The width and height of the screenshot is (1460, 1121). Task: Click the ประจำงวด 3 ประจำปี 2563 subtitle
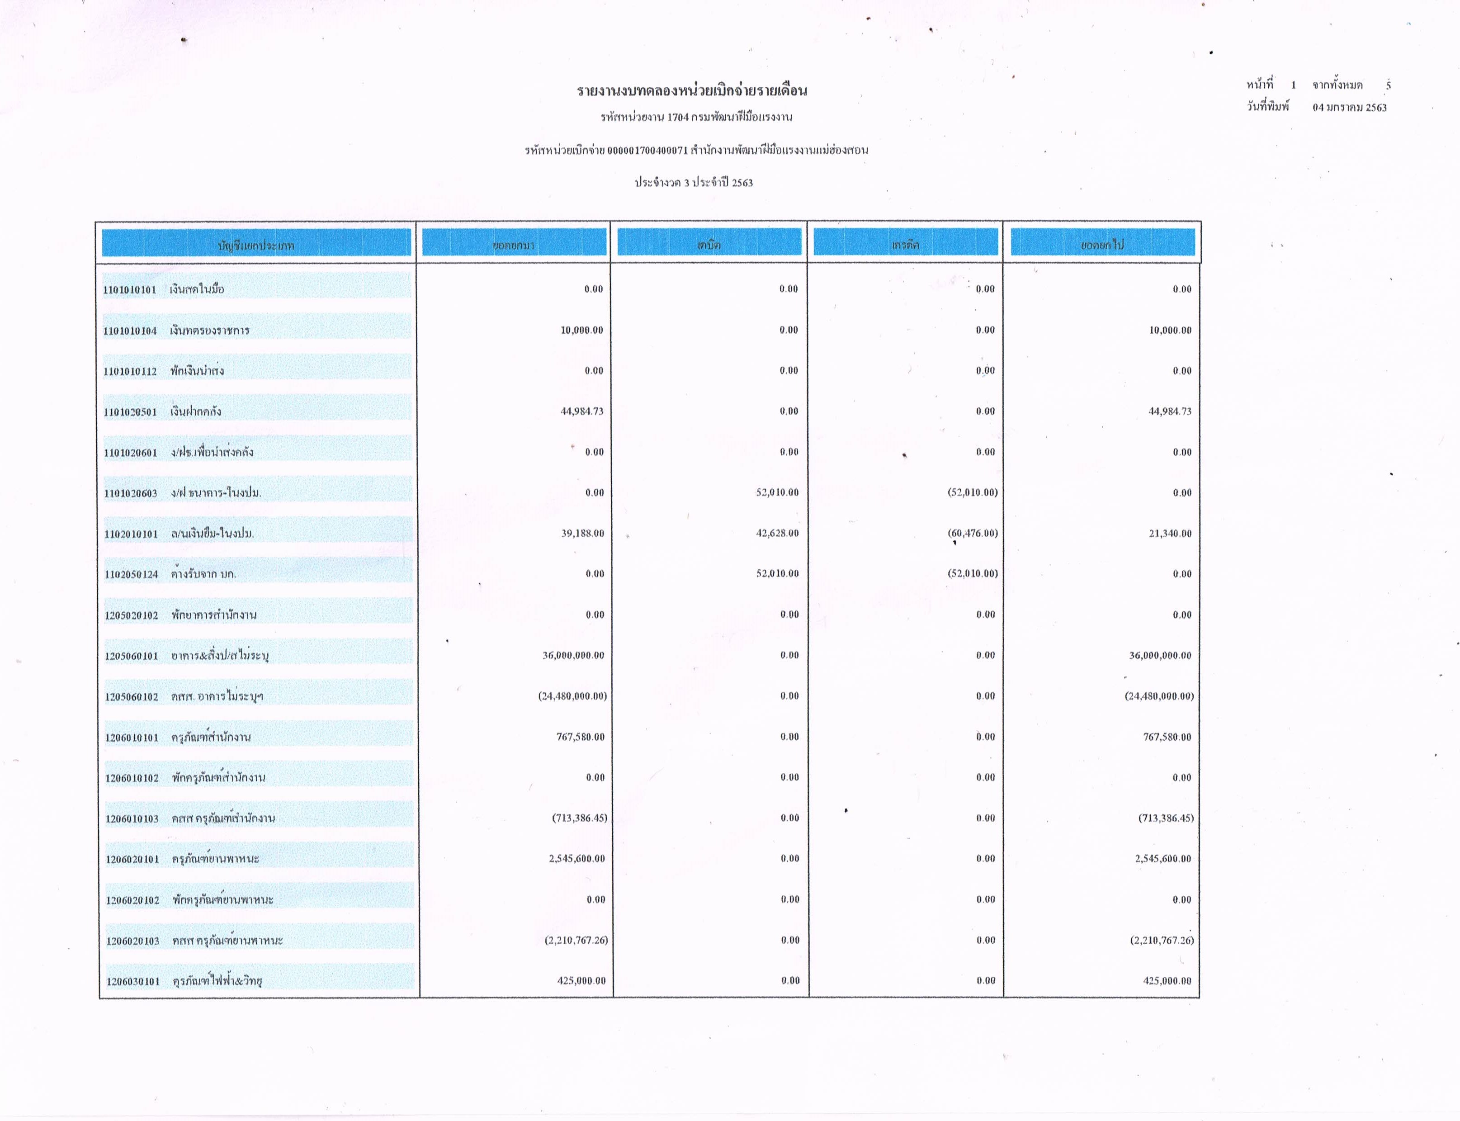693,183
